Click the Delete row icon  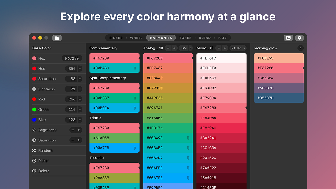[34, 171]
